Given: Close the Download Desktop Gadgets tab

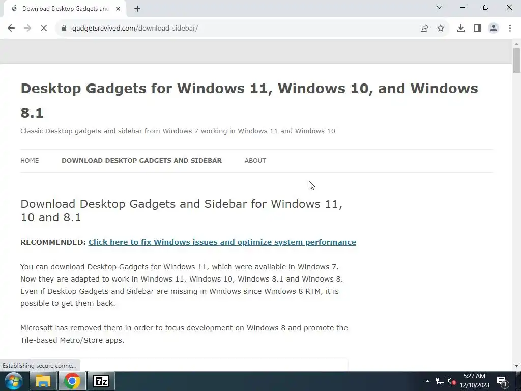Looking at the screenshot, I should (x=118, y=9).
